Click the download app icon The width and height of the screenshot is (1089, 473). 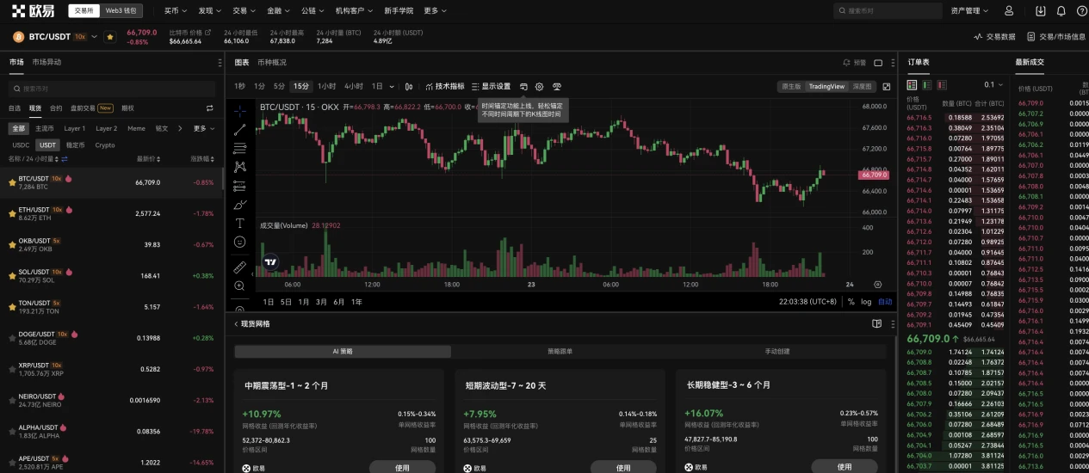[1040, 11]
